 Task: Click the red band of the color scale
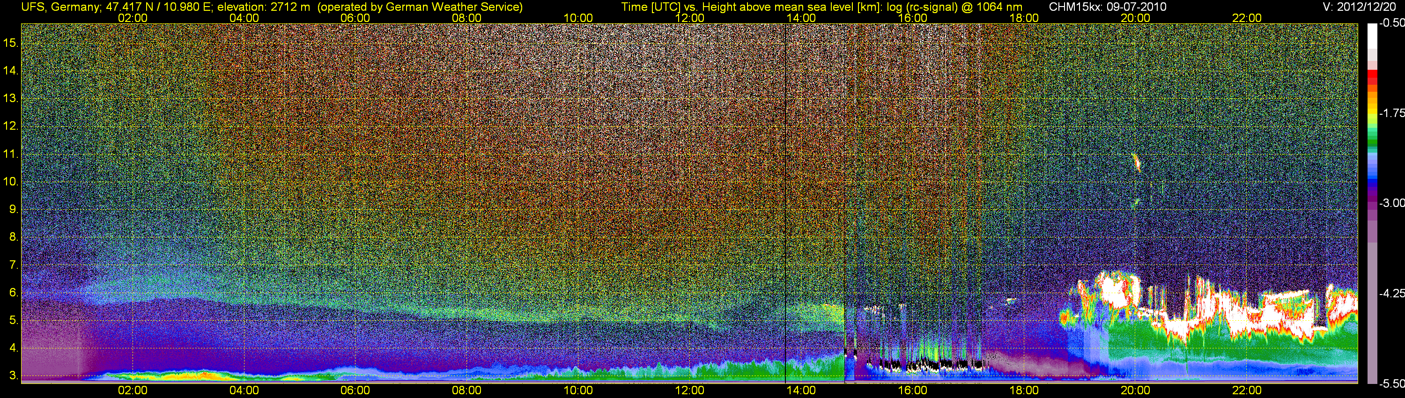tap(1372, 77)
